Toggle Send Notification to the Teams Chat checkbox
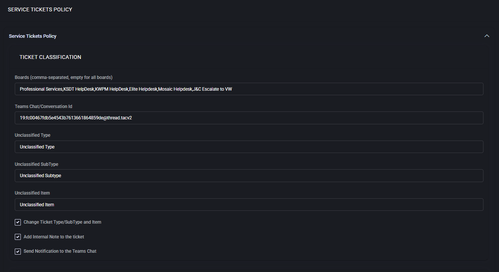This screenshot has height=272, width=499. coord(18,251)
